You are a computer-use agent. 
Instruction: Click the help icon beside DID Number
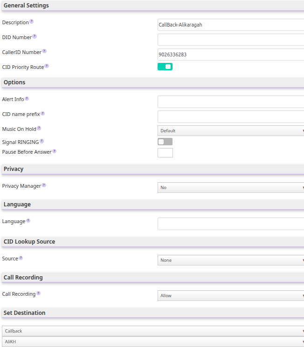click(35, 36)
